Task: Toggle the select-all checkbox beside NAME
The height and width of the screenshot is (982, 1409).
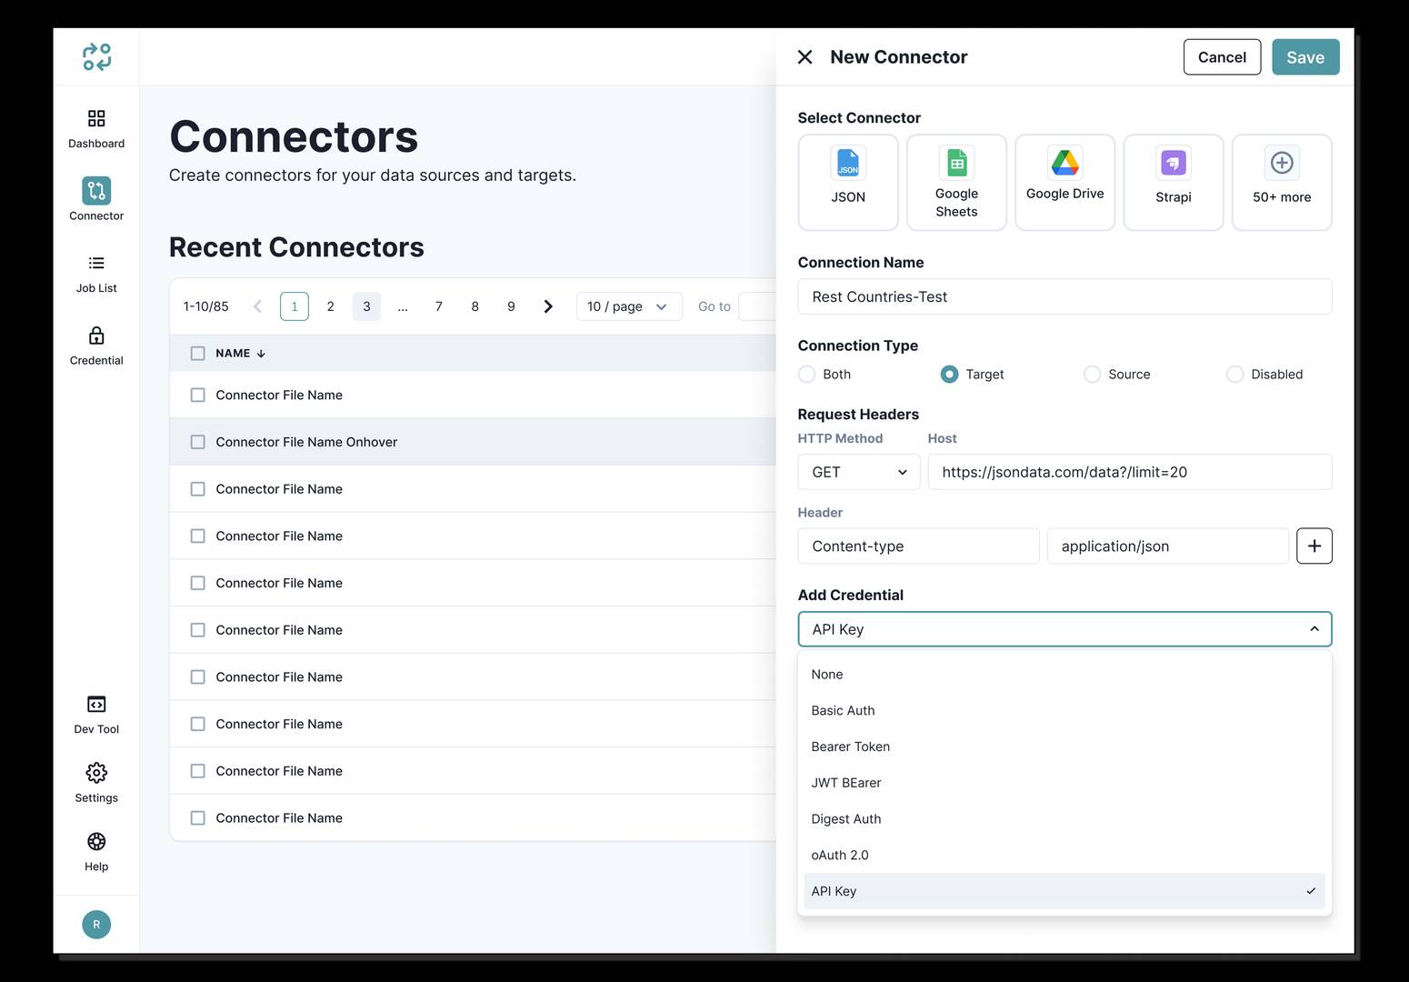Action: pos(197,354)
